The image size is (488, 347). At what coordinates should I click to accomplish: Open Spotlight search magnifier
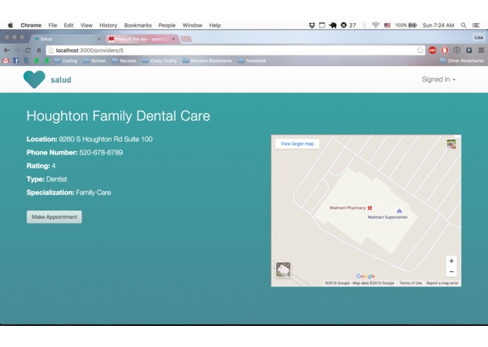point(463,25)
